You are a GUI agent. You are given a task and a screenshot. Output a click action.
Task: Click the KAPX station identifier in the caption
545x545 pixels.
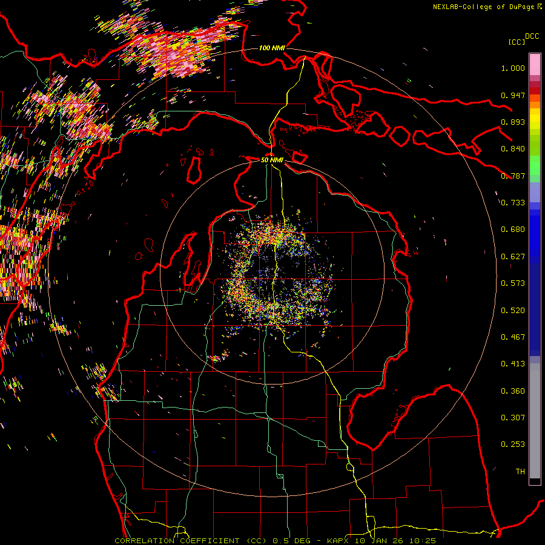pyautogui.click(x=339, y=541)
